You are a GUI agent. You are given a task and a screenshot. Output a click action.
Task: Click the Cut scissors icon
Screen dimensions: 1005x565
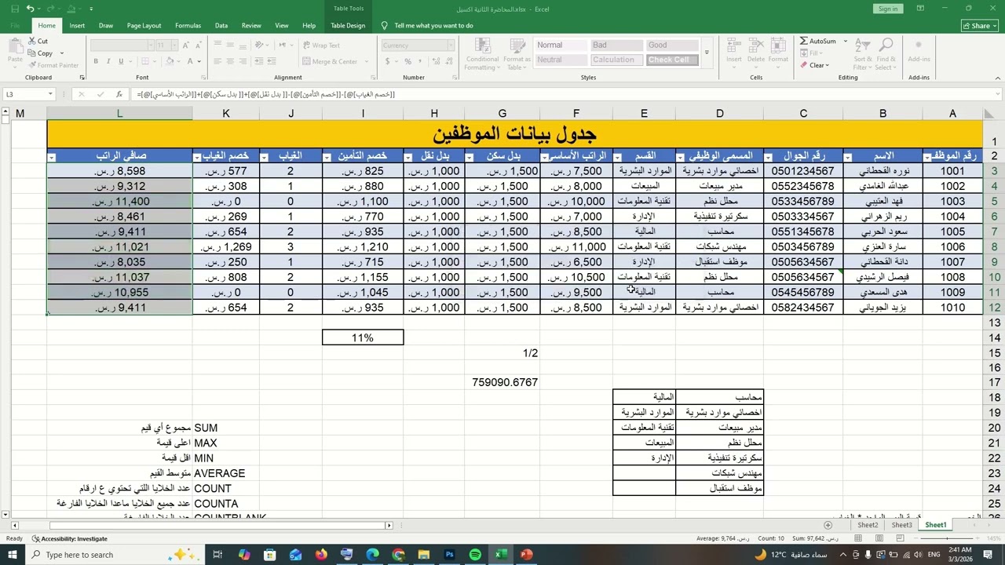32,41
